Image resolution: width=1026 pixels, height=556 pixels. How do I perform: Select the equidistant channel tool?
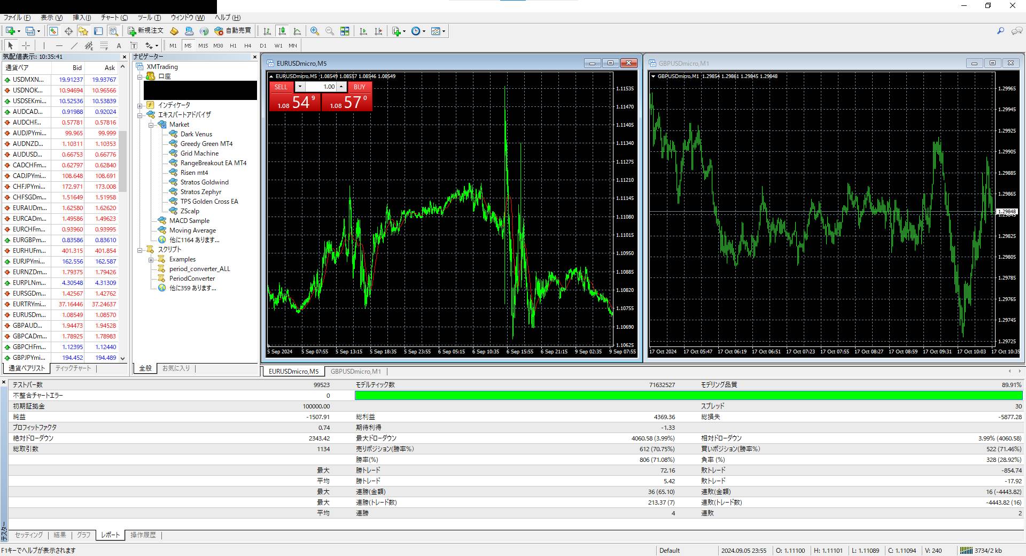coord(89,45)
